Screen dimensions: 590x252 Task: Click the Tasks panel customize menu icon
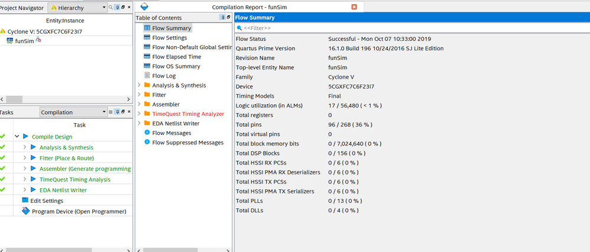click(x=111, y=112)
